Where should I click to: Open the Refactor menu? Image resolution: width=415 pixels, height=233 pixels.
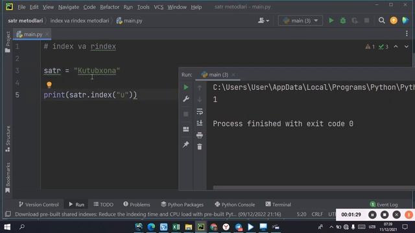coord(110,7)
